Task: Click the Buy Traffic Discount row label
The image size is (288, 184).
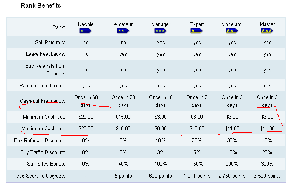Action: click(x=43, y=152)
